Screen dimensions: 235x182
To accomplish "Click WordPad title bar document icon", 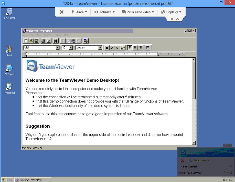I will (24, 31).
